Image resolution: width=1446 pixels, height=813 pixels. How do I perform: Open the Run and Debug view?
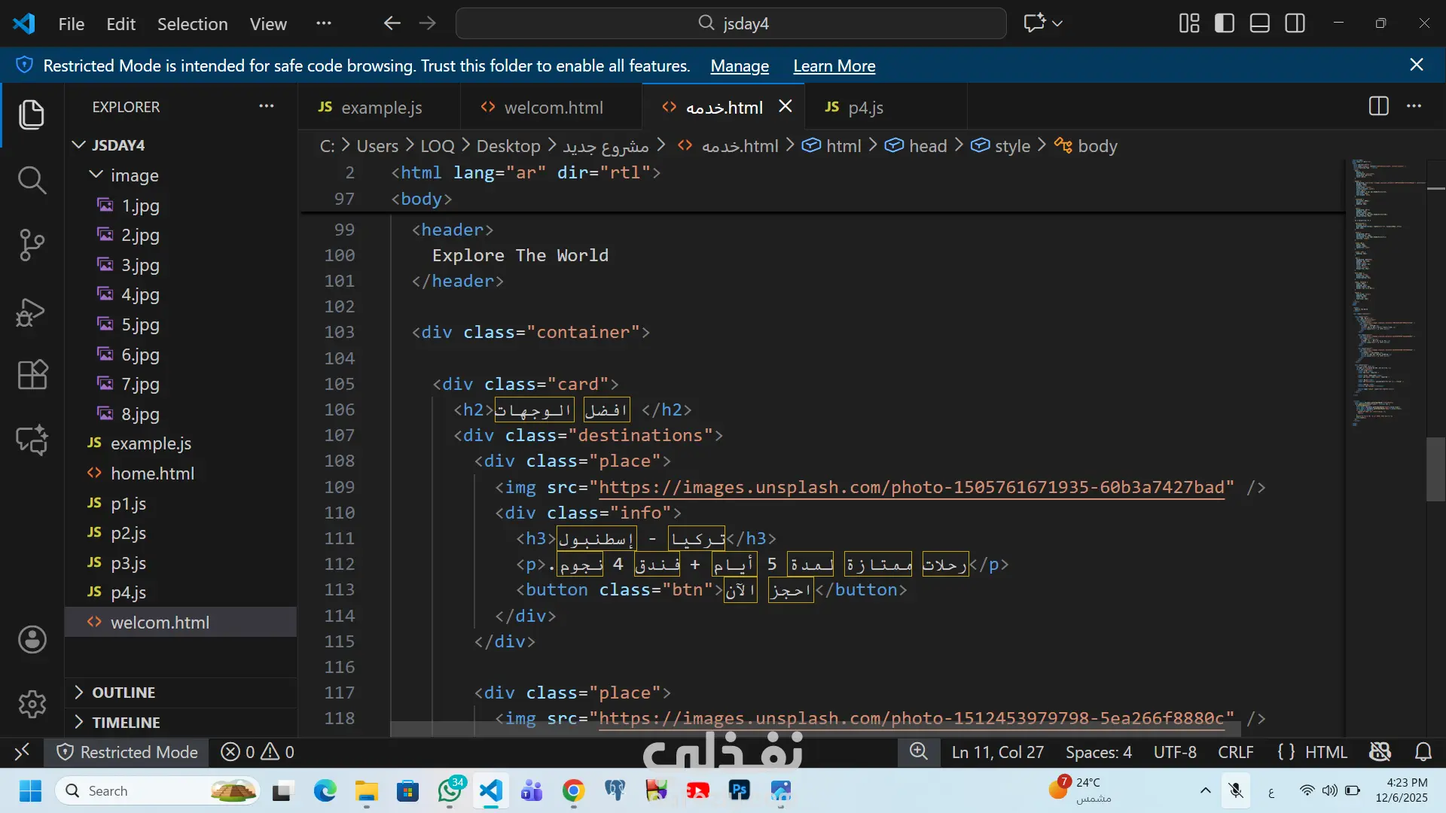pos(32,312)
